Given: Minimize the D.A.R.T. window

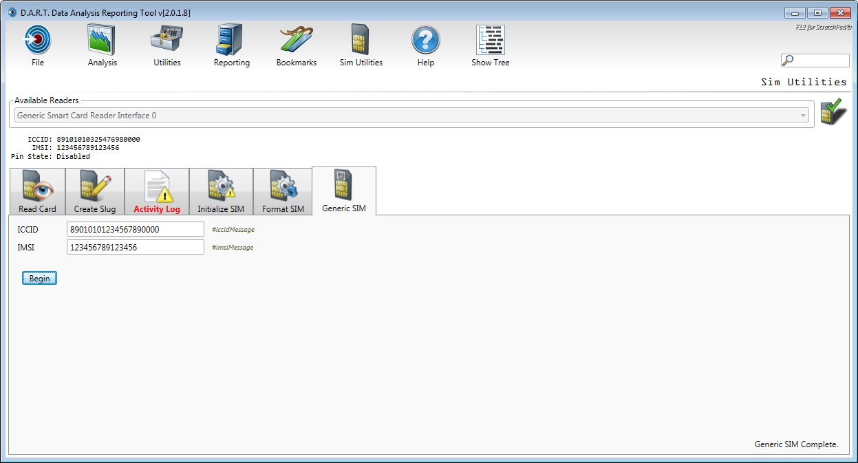Looking at the screenshot, I should point(793,12).
